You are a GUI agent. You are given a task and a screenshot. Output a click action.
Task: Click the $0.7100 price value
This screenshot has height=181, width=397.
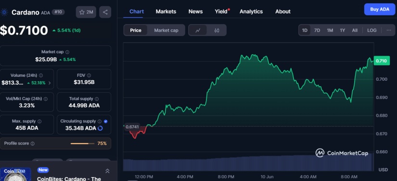[x=24, y=31]
